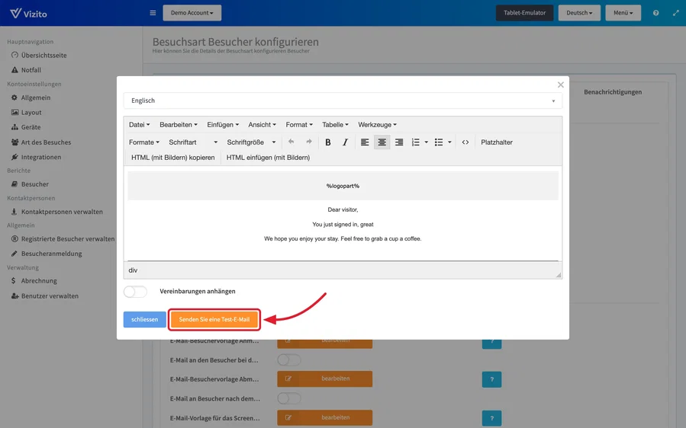686x428 pixels.
Task: Click HTML (mit Bildern) kopieren
Action: click(172, 157)
